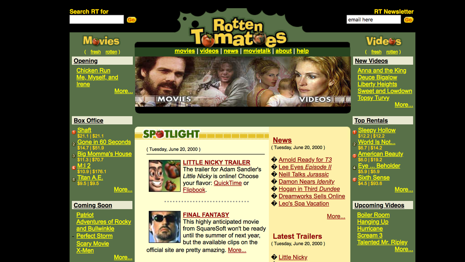Image resolution: width=465 pixels, height=262 pixels.
Task: Open the X-Men link
Action: click(85, 250)
